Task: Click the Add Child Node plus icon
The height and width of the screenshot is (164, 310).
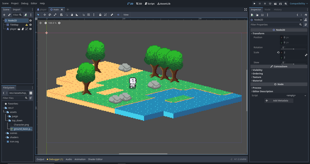Action: (x=4, y=15)
